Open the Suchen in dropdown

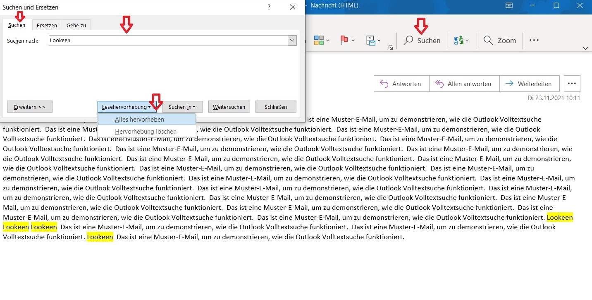pyautogui.click(x=182, y=107)
